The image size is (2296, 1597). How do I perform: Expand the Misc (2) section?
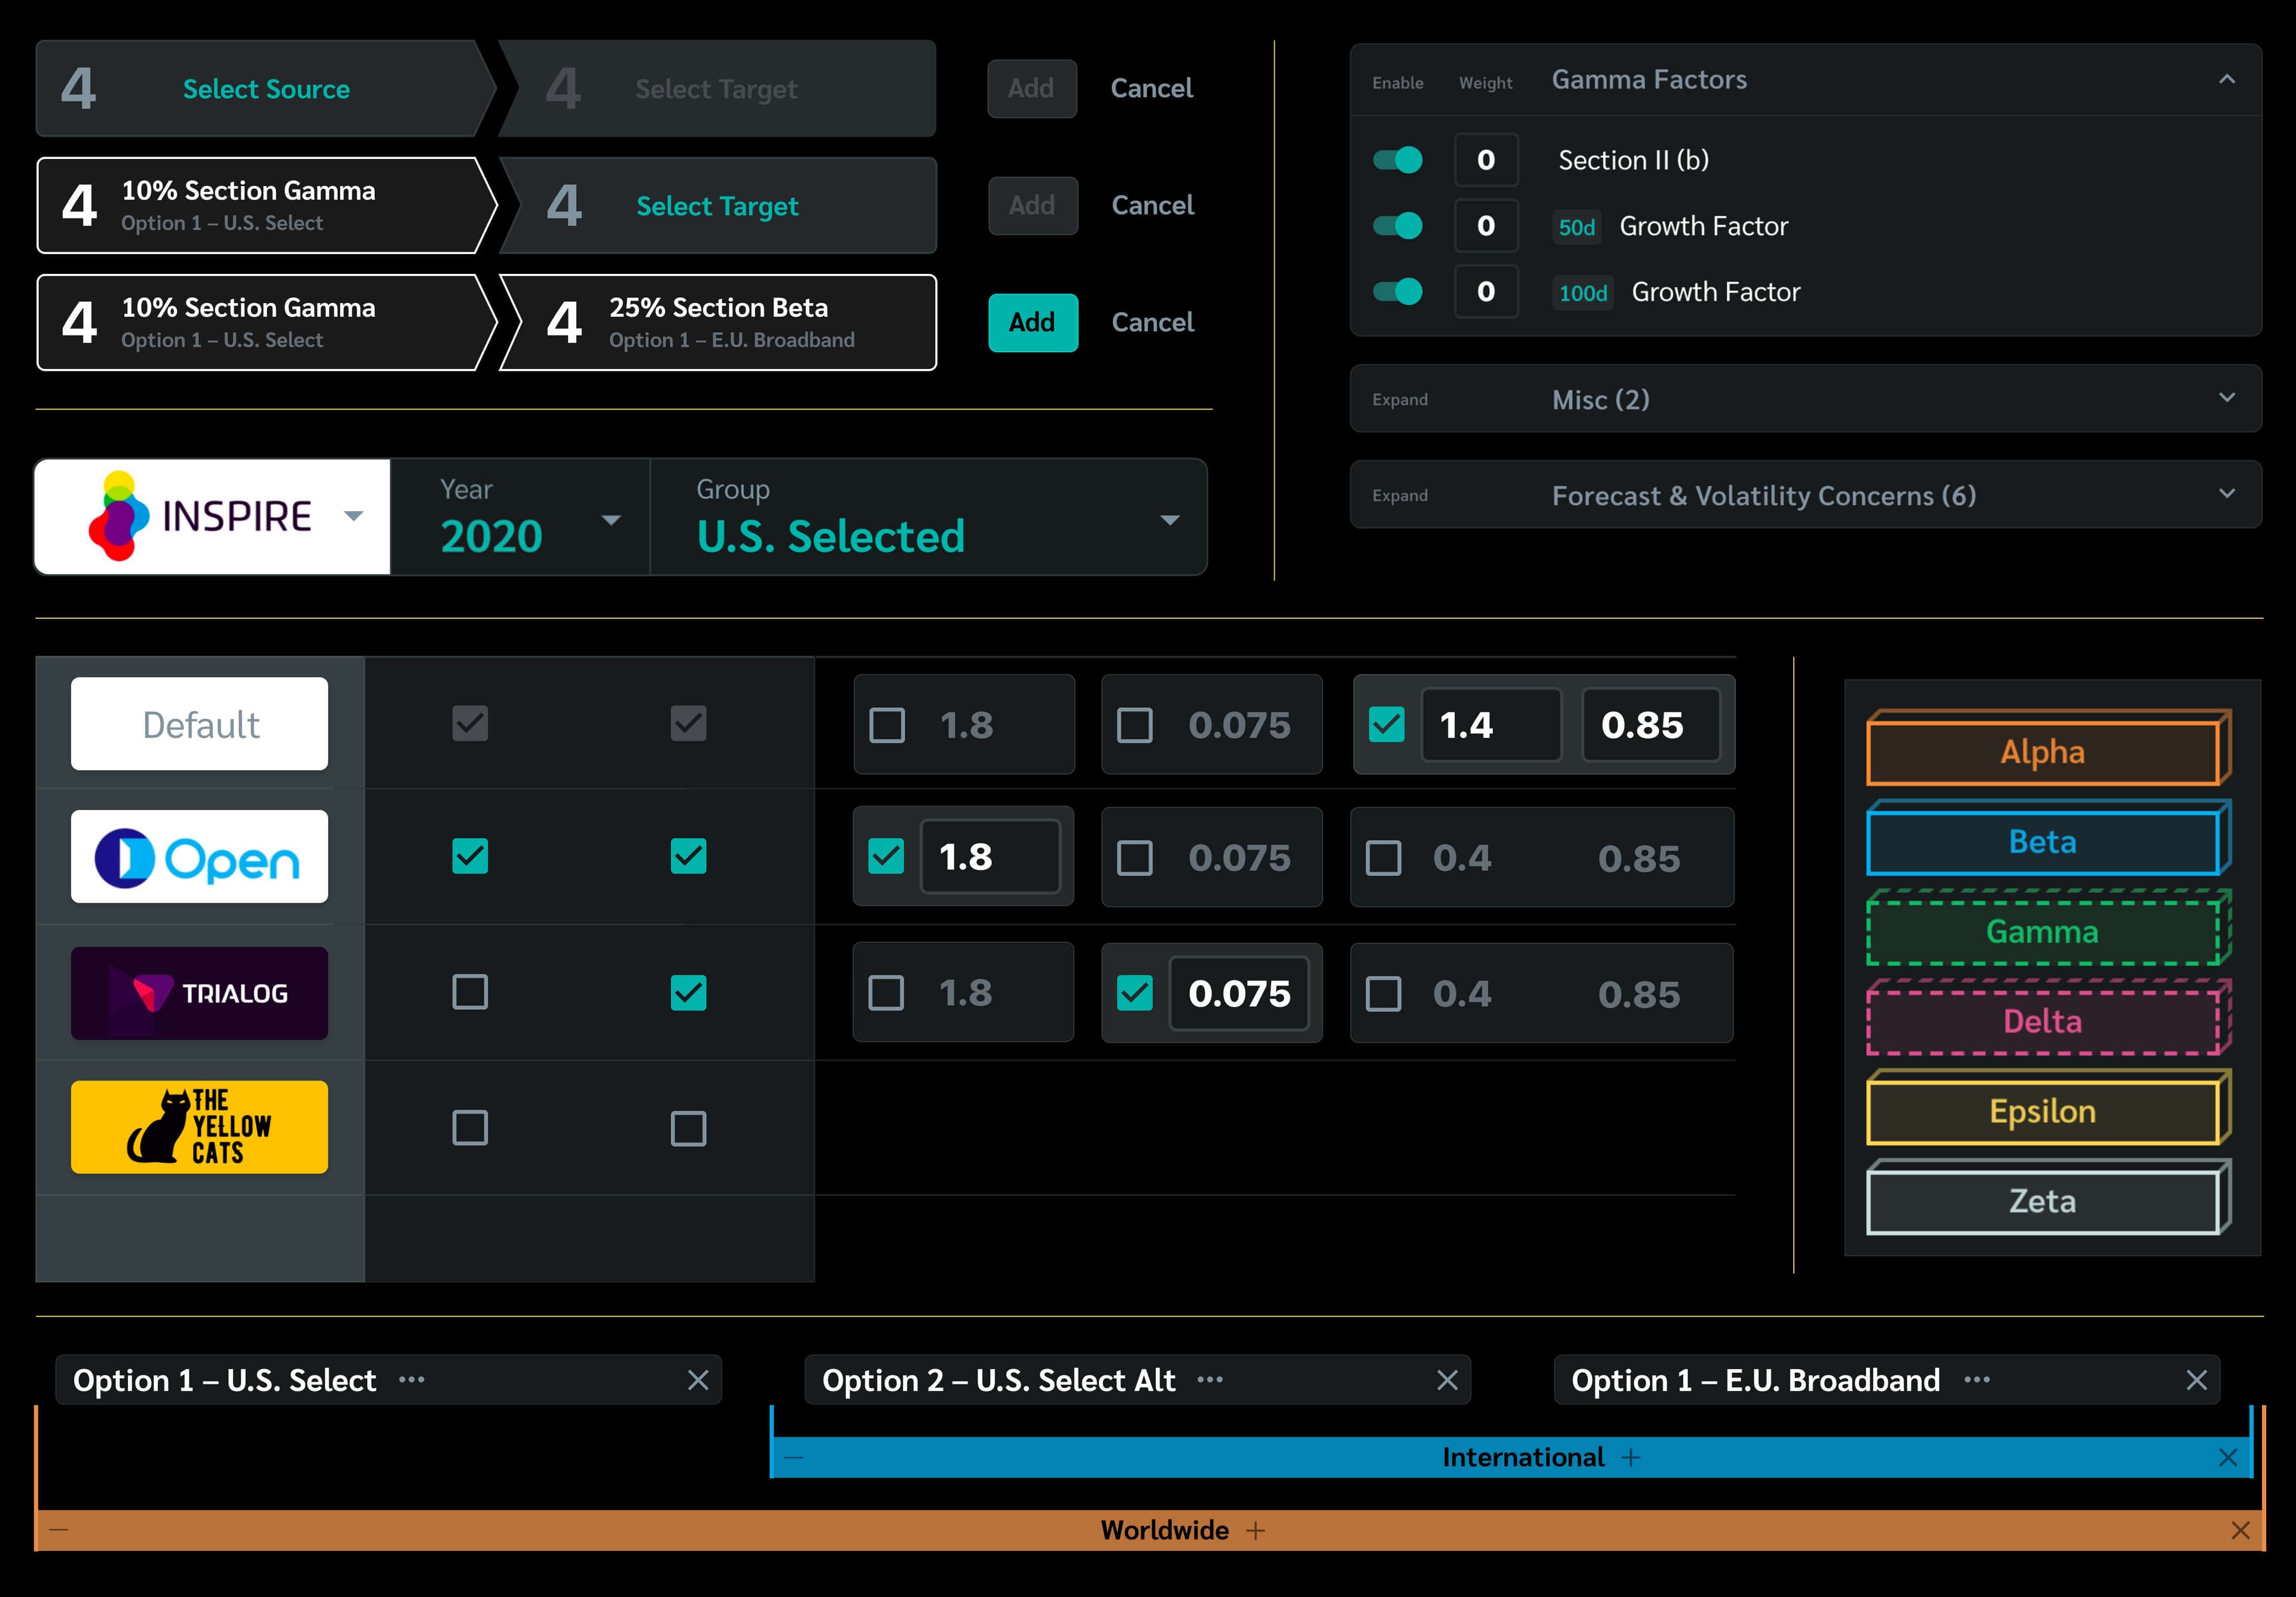pos(2226,398)
